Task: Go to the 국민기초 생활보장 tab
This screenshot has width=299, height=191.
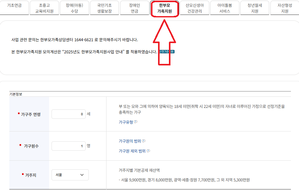Action: tap(104, 8)
